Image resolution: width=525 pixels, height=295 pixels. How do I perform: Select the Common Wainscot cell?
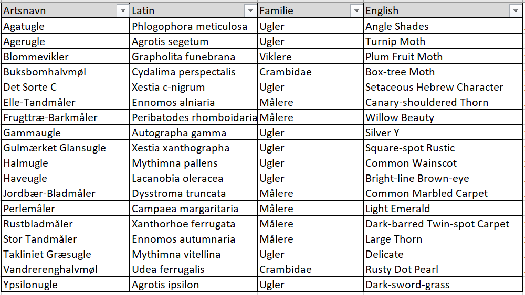click(x=443, y=163)
